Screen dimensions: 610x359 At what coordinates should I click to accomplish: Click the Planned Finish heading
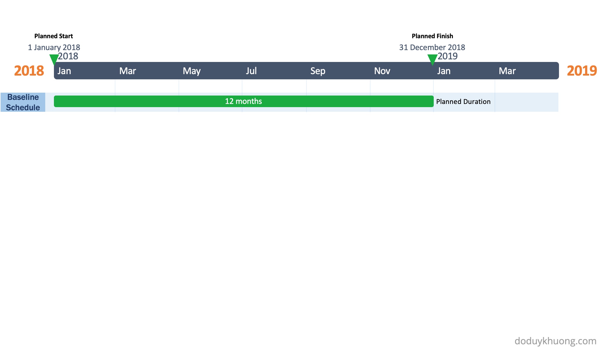pos(432,36)
